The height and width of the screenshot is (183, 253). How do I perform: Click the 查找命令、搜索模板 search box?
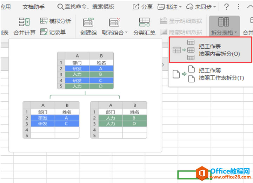[x=86, y=7]
